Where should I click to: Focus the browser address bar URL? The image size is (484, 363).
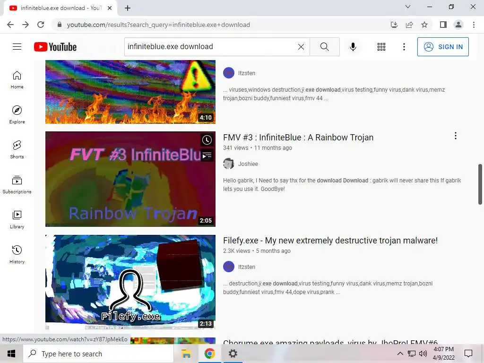click(x=158, y=25)
